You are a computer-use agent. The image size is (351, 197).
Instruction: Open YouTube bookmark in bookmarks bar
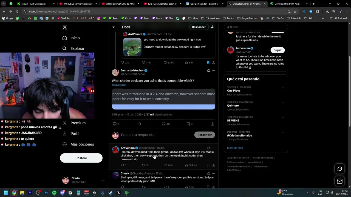pyautogui.click(x=63, y=18)
